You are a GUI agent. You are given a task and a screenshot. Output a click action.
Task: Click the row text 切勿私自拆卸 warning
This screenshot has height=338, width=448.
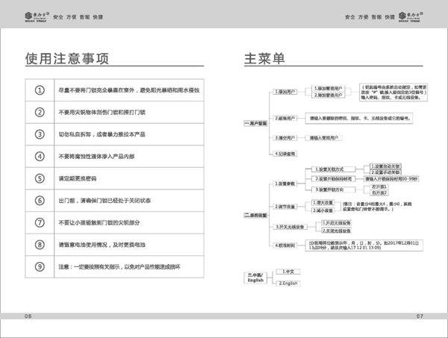[x=102, y=134]
